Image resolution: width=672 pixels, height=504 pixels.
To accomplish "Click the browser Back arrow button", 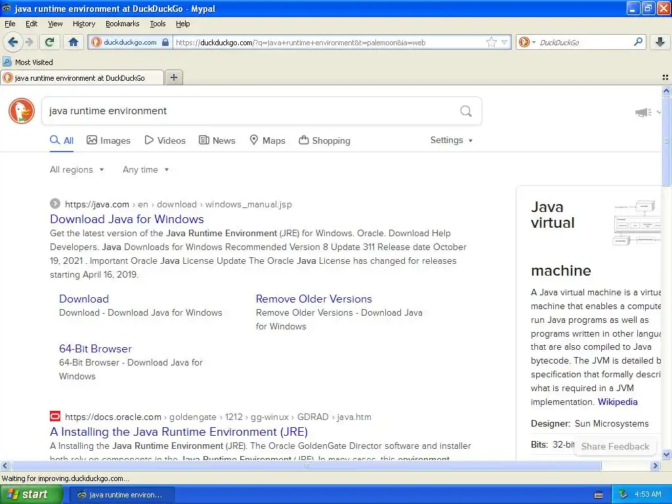I will tap(13, 42).
